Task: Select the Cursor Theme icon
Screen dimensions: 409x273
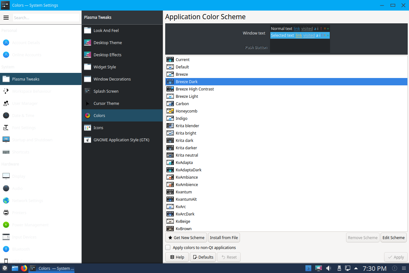Action: (88, 103)
